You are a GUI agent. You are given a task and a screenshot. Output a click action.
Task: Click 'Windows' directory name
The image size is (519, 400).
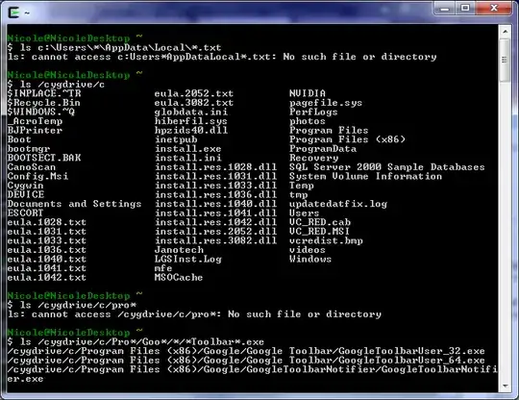(x=310, y=259)
